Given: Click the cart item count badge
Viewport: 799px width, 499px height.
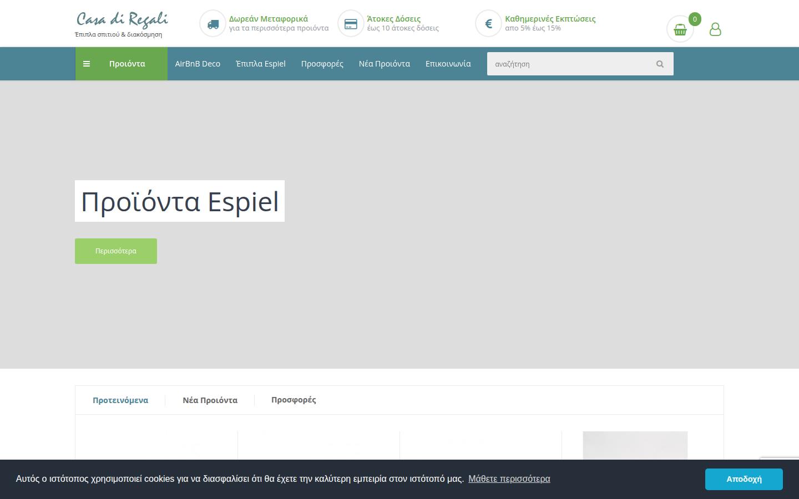Looking at the screenshot, I should (695, 19).
